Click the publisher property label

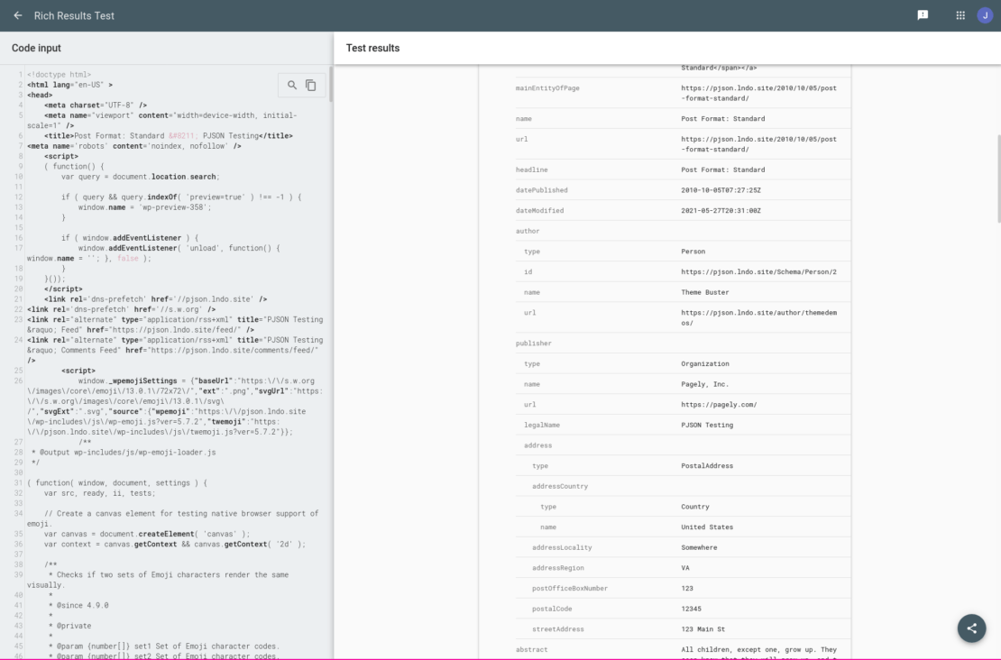point(534,344)
